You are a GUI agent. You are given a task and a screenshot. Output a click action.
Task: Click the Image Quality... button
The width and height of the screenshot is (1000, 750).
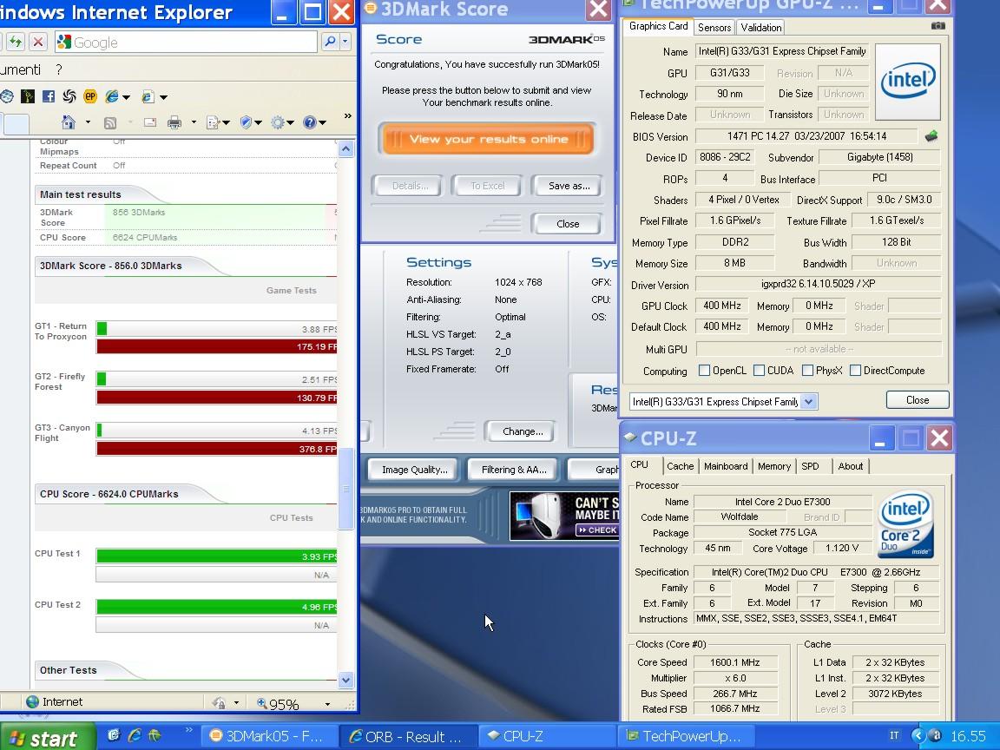coord(415,470)
